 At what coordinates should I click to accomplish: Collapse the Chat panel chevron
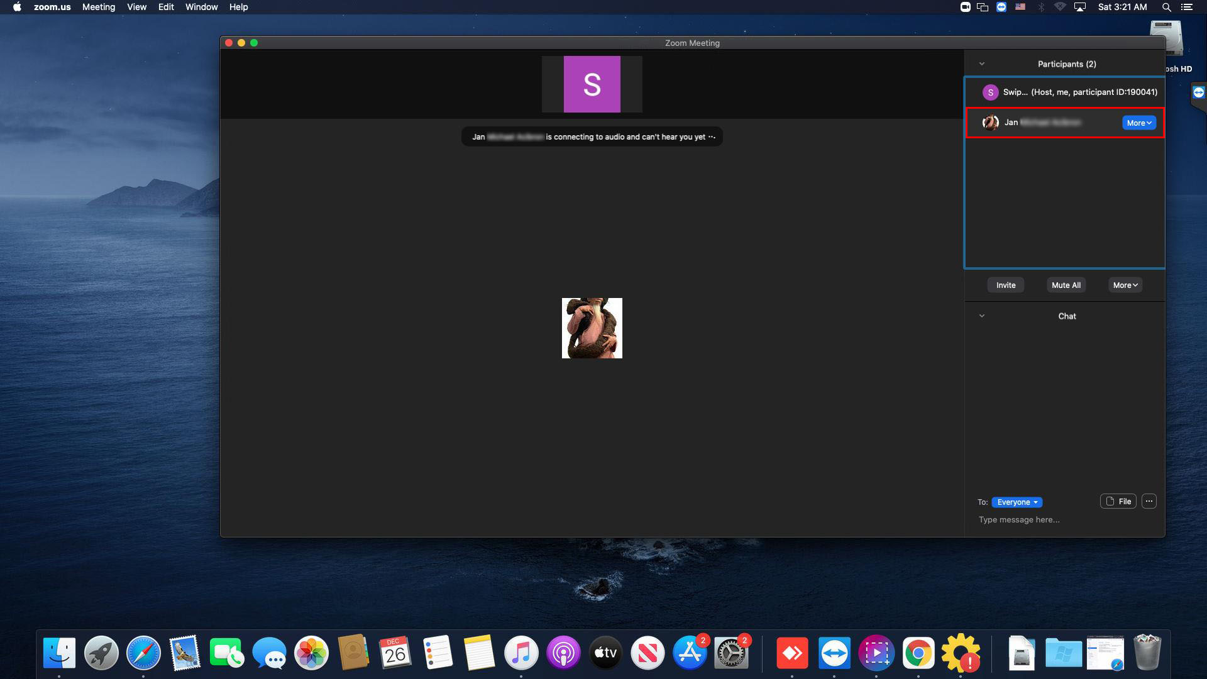(x=981, y=316)
